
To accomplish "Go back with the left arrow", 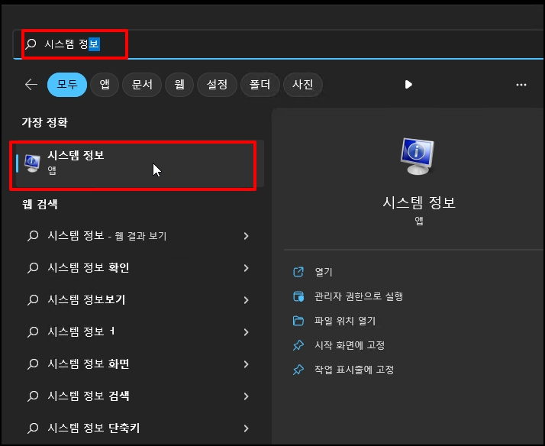I will pos(31,85).
